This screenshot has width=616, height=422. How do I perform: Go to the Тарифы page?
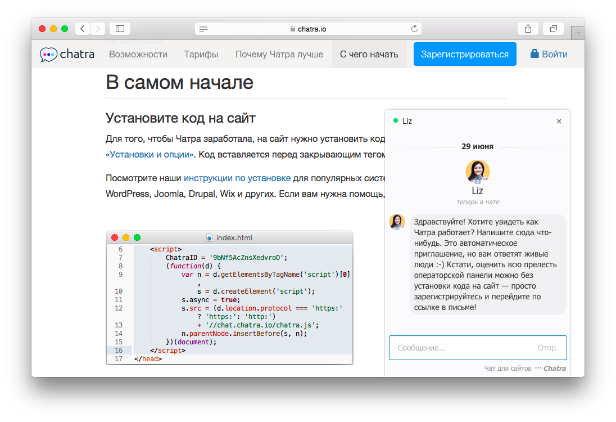[x=201, y=55]
